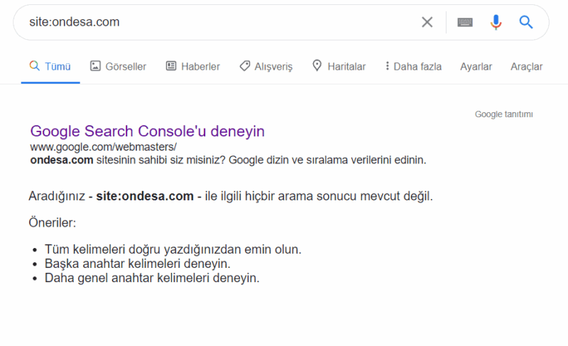The height and width of the screenshot is (346, 568).
Task: Click the newspaper icon beside Haberler
Action: point(171,66)
